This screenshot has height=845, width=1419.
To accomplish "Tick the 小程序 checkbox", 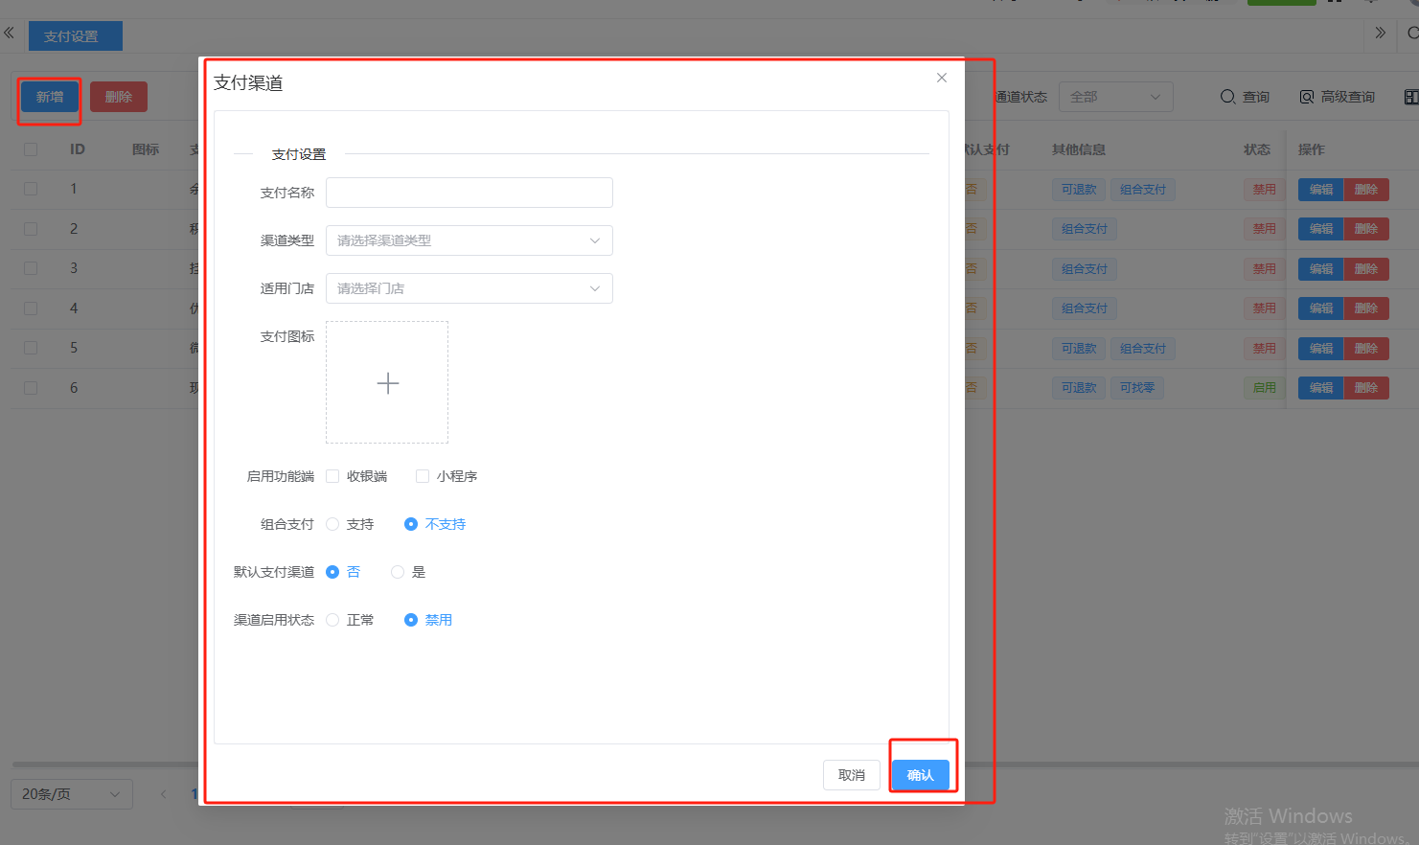I will (x=423, y=476).
